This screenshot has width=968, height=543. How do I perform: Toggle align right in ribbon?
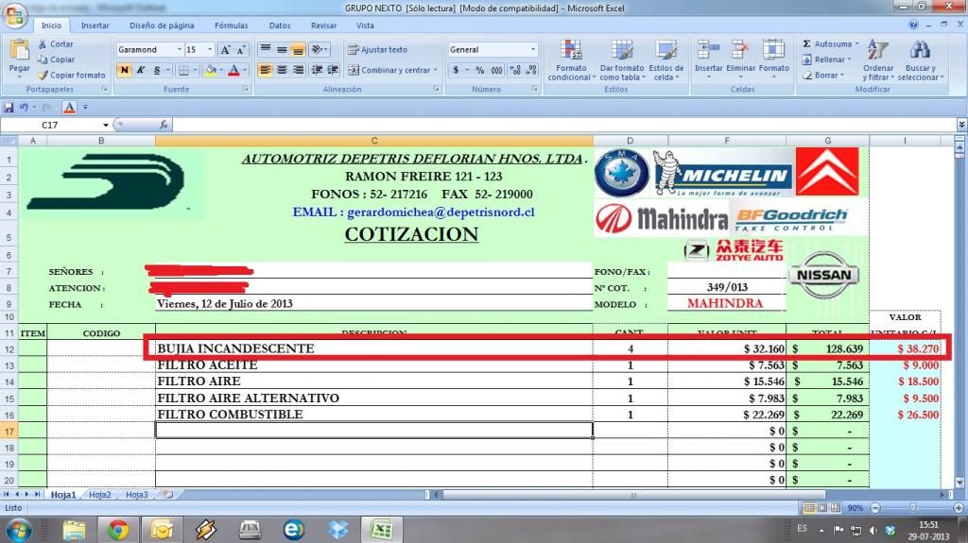pyautogui.click(x=298, y=70)
